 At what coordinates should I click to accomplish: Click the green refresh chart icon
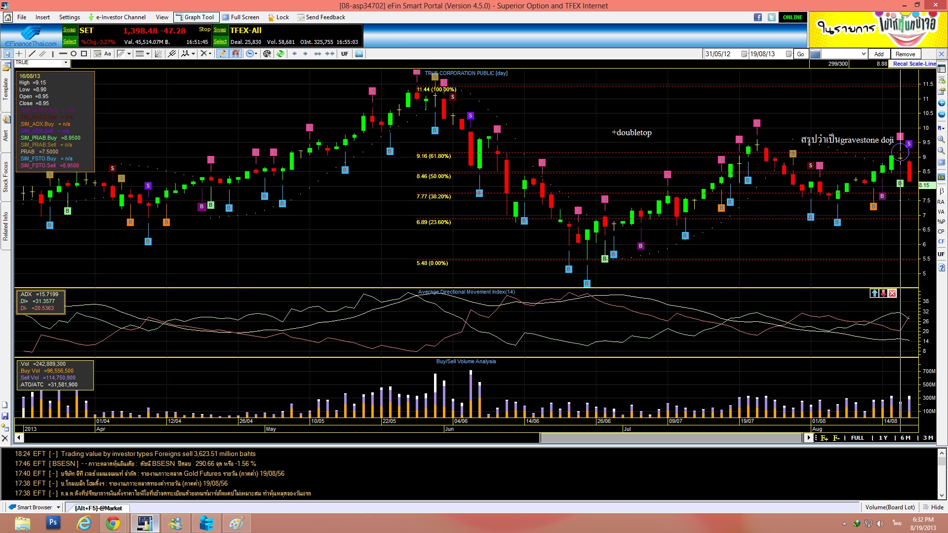click(x=280, y=54)
